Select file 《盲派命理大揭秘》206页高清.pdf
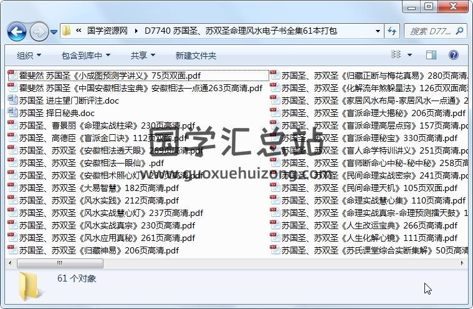This screenshot has height=309, width=473. [368, 113]
